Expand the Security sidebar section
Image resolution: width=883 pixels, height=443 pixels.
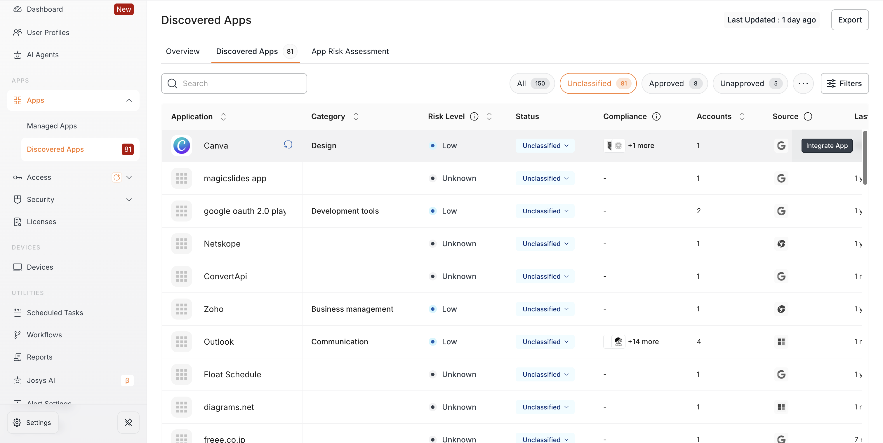[x=129, y=199]
